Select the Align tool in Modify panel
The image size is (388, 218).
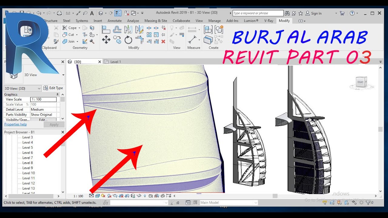106,29
